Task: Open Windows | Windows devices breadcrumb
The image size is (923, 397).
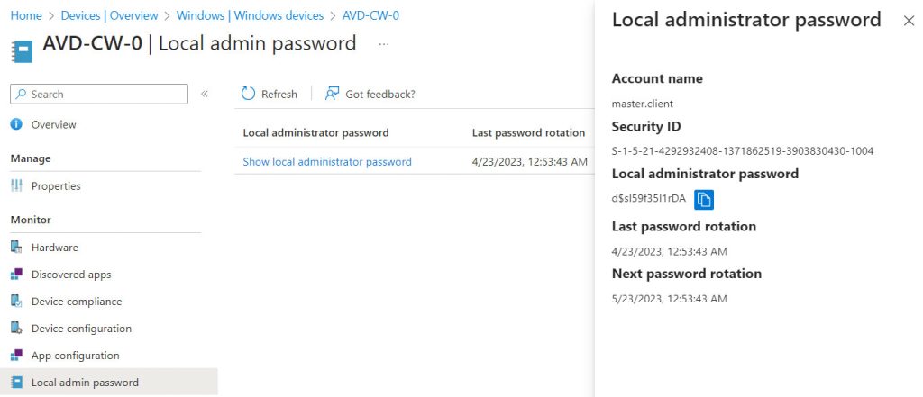Action: click(251, 15)
